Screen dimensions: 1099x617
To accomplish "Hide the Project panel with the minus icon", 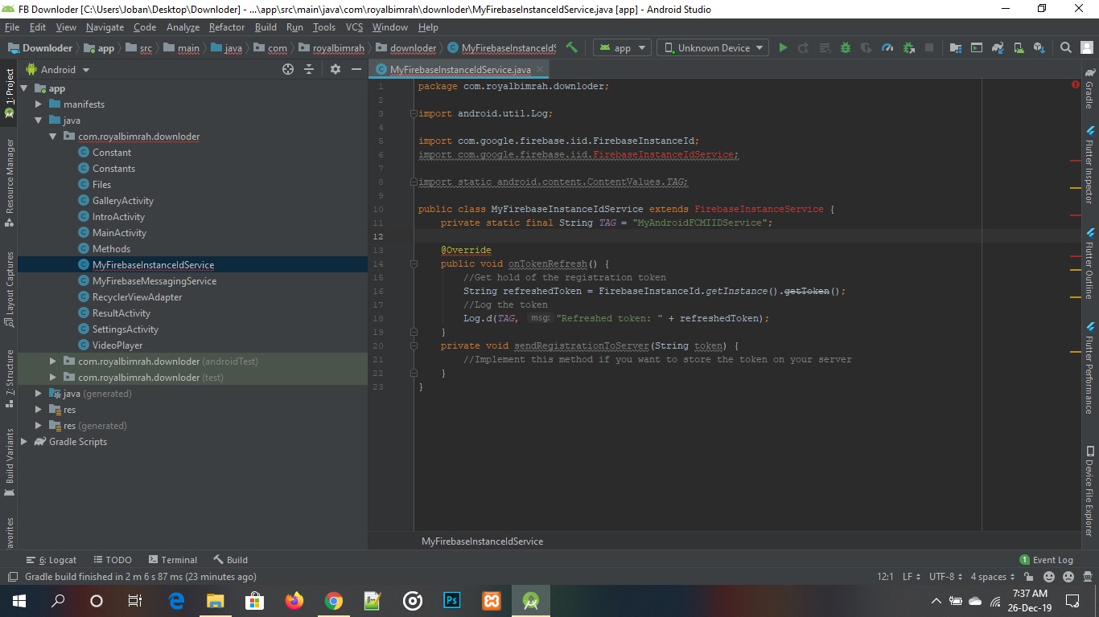I will [356, 70].
